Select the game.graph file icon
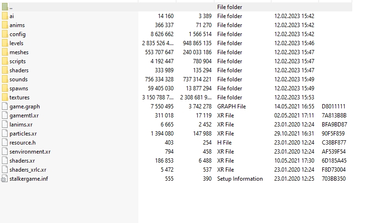The height and width of the screenshot is (223, 376). pyautogui.click(x=5, y=107)
